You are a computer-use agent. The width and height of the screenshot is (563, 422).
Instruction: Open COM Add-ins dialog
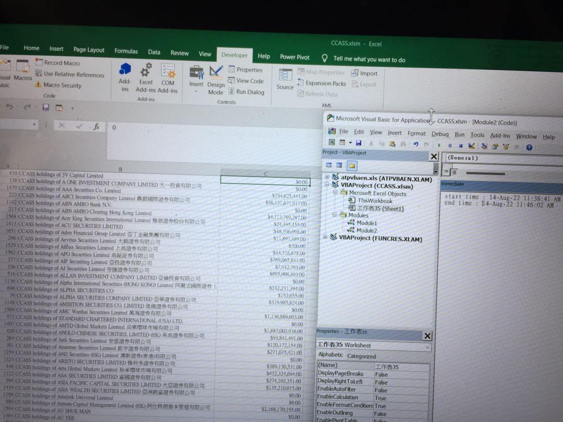point(167,79)
